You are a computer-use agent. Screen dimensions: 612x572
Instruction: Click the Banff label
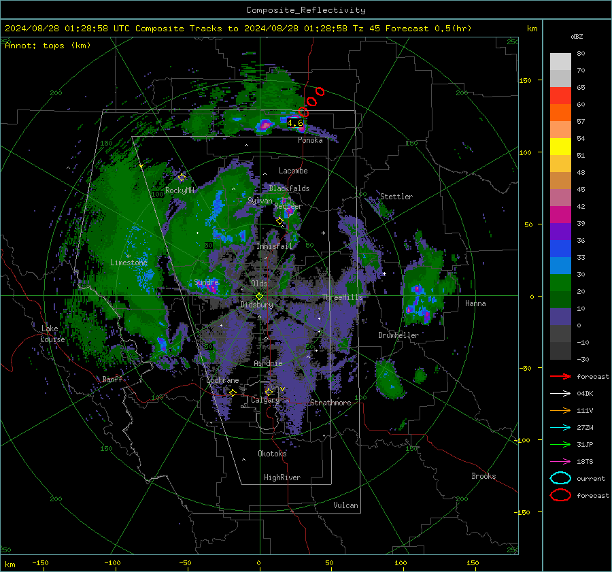tap(112, 379)
